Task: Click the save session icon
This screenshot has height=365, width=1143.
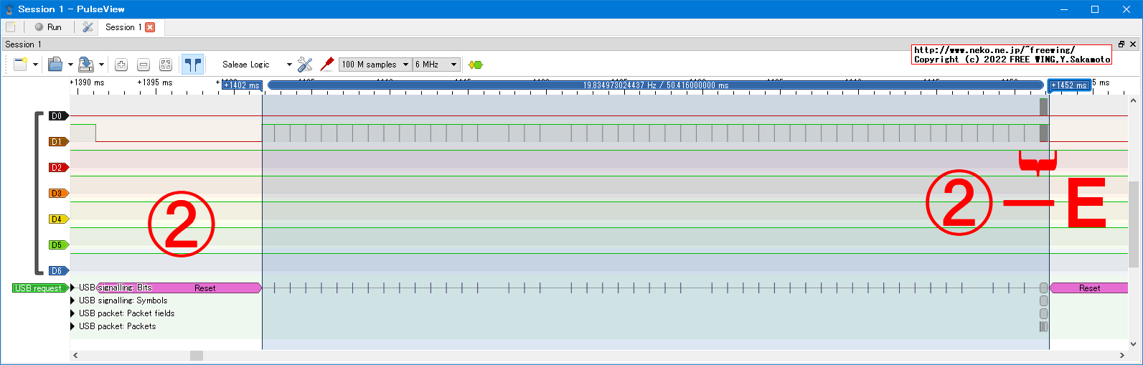Action: 85,65
